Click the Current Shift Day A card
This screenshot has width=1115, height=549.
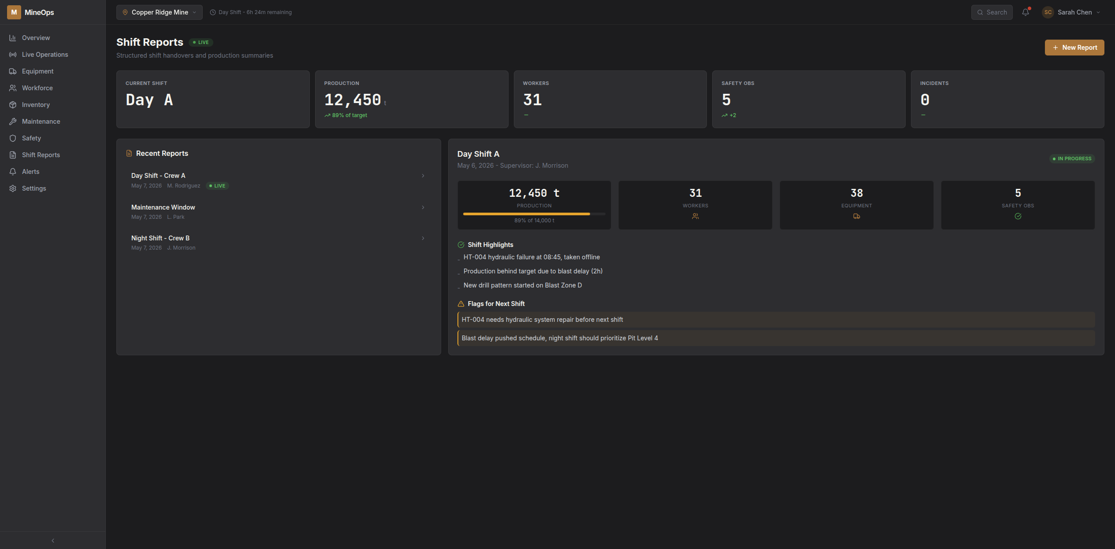click(213, 99)
